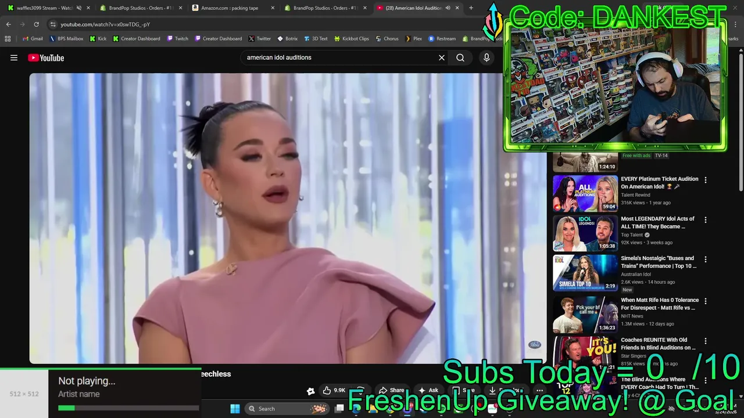Viewport: 744px width, 418px height.
Task: Open the Kick bookmark
Action: pyautogui.click(x=98, y=38)
